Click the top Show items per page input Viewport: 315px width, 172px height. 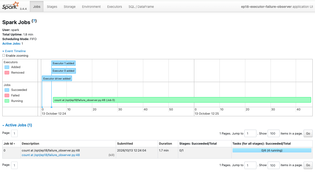[x=273, y=134]
